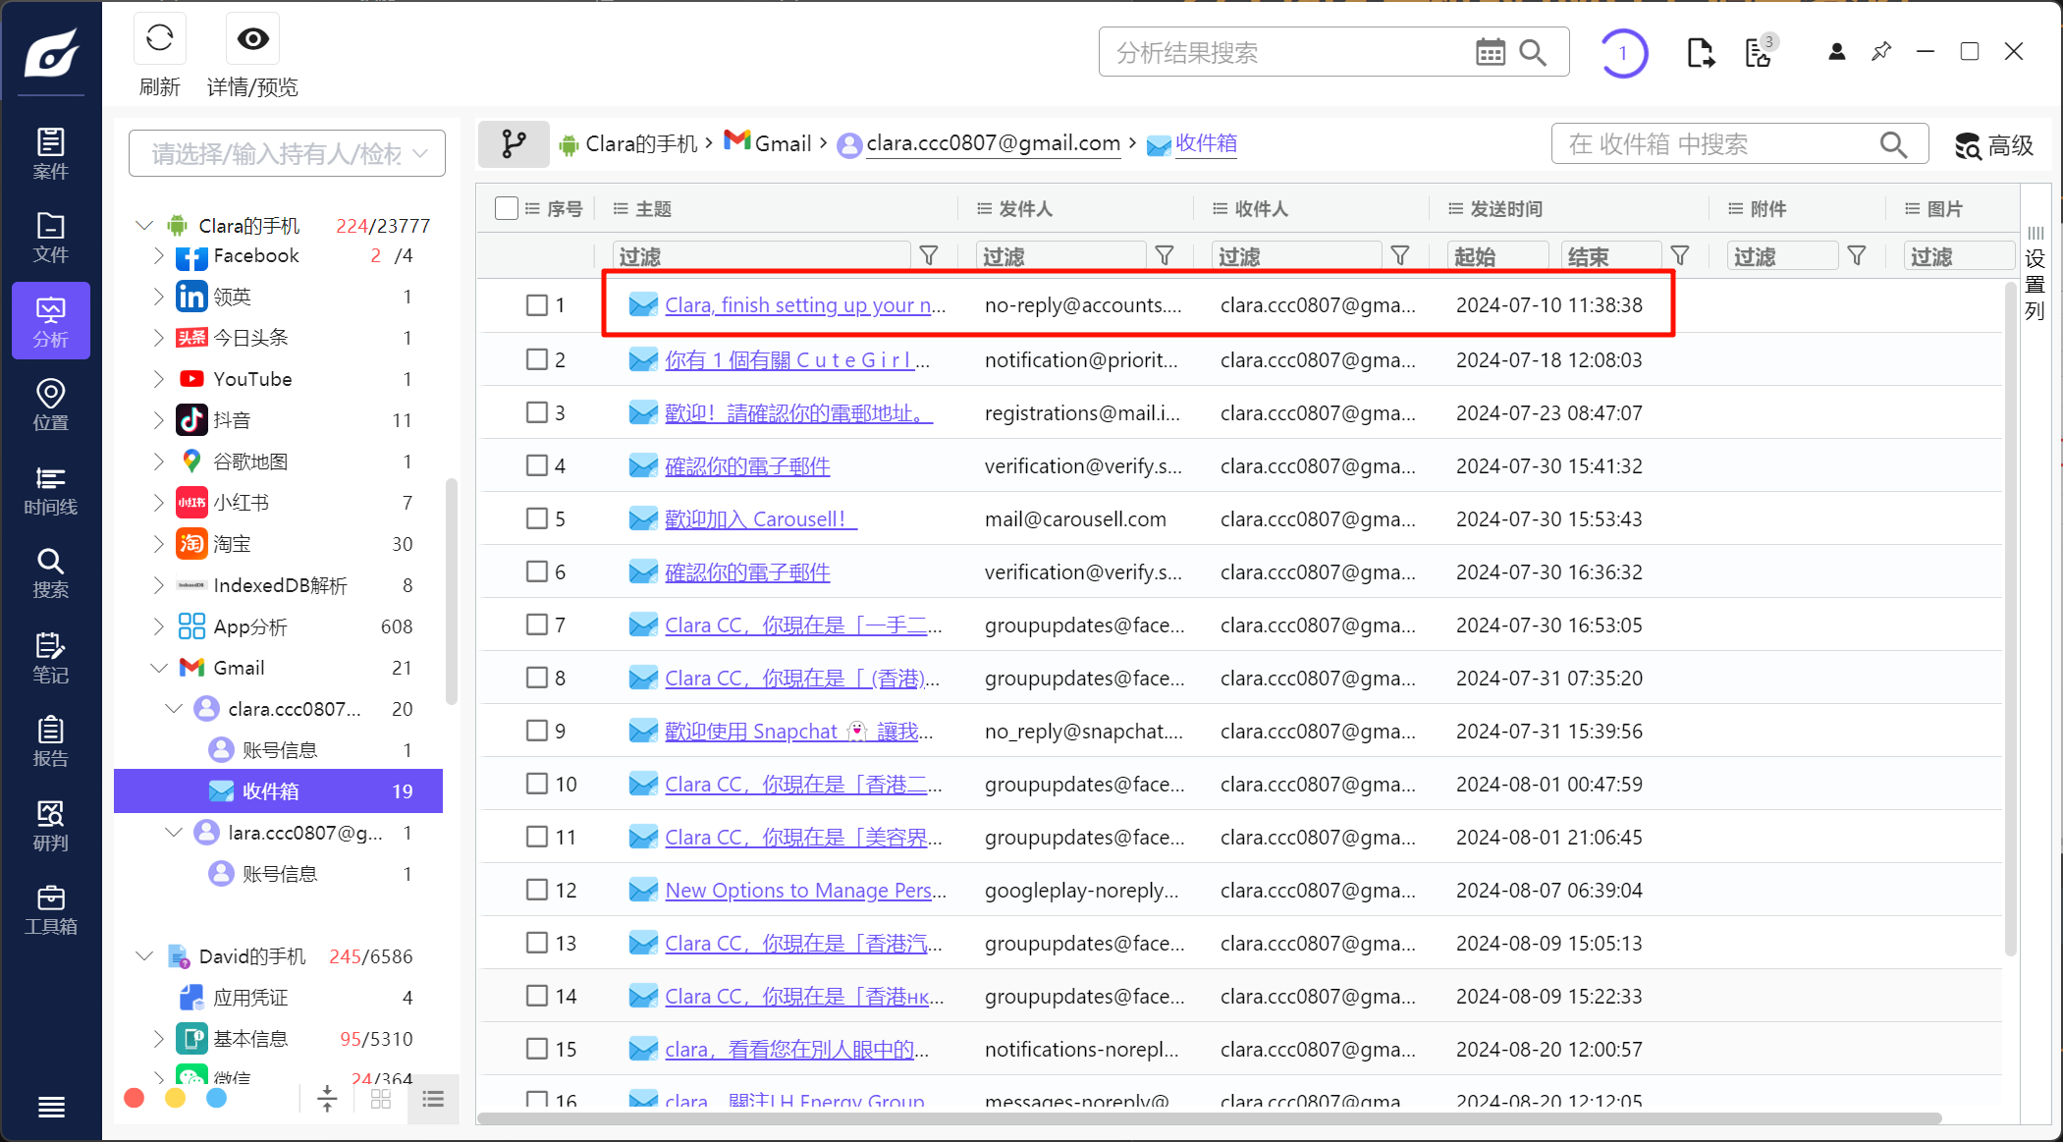
Task: Expand the 抖音 tree node
Action: point(158,420)
